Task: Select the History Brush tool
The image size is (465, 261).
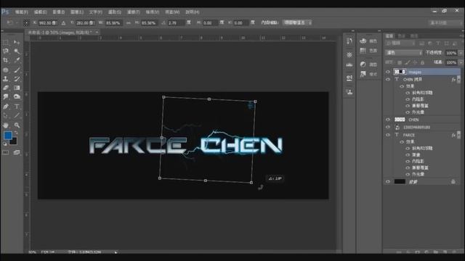Action: coord(17,79)
